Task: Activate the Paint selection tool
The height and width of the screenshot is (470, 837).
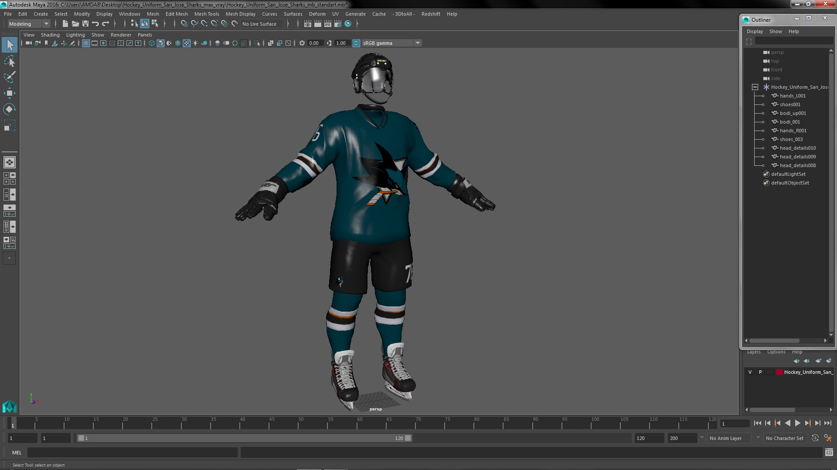Action: coord(10,77)
